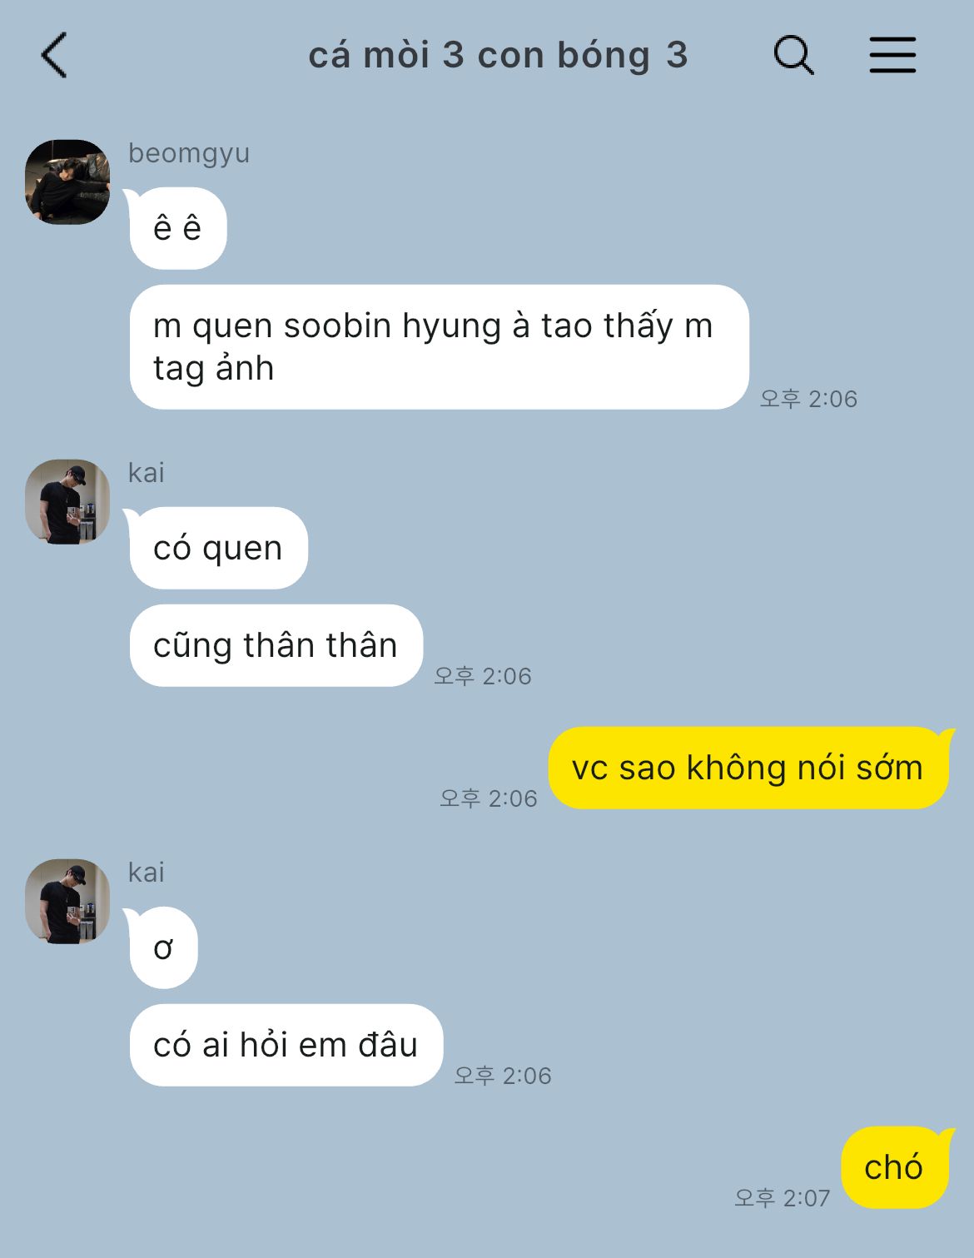Click the username label 'beomgyu'

point(189,153)
